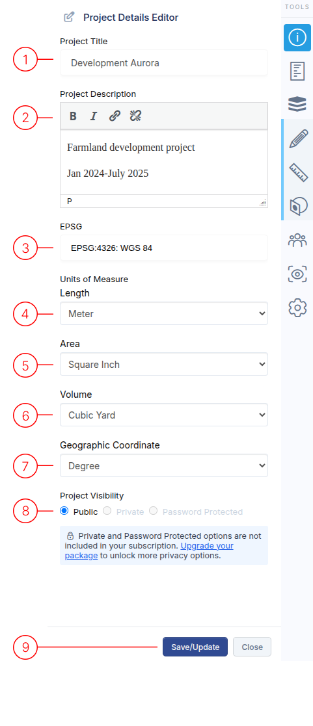Open the layers stack tool

click(x=297, y=105)
